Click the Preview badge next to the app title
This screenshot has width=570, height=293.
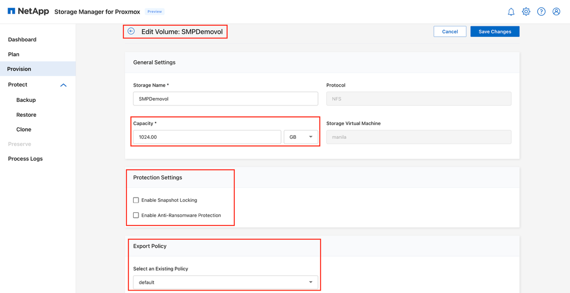point(154,12)
